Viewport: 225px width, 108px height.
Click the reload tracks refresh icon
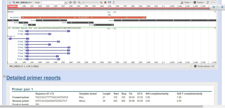pyautogui.click(x=208, y=2)
